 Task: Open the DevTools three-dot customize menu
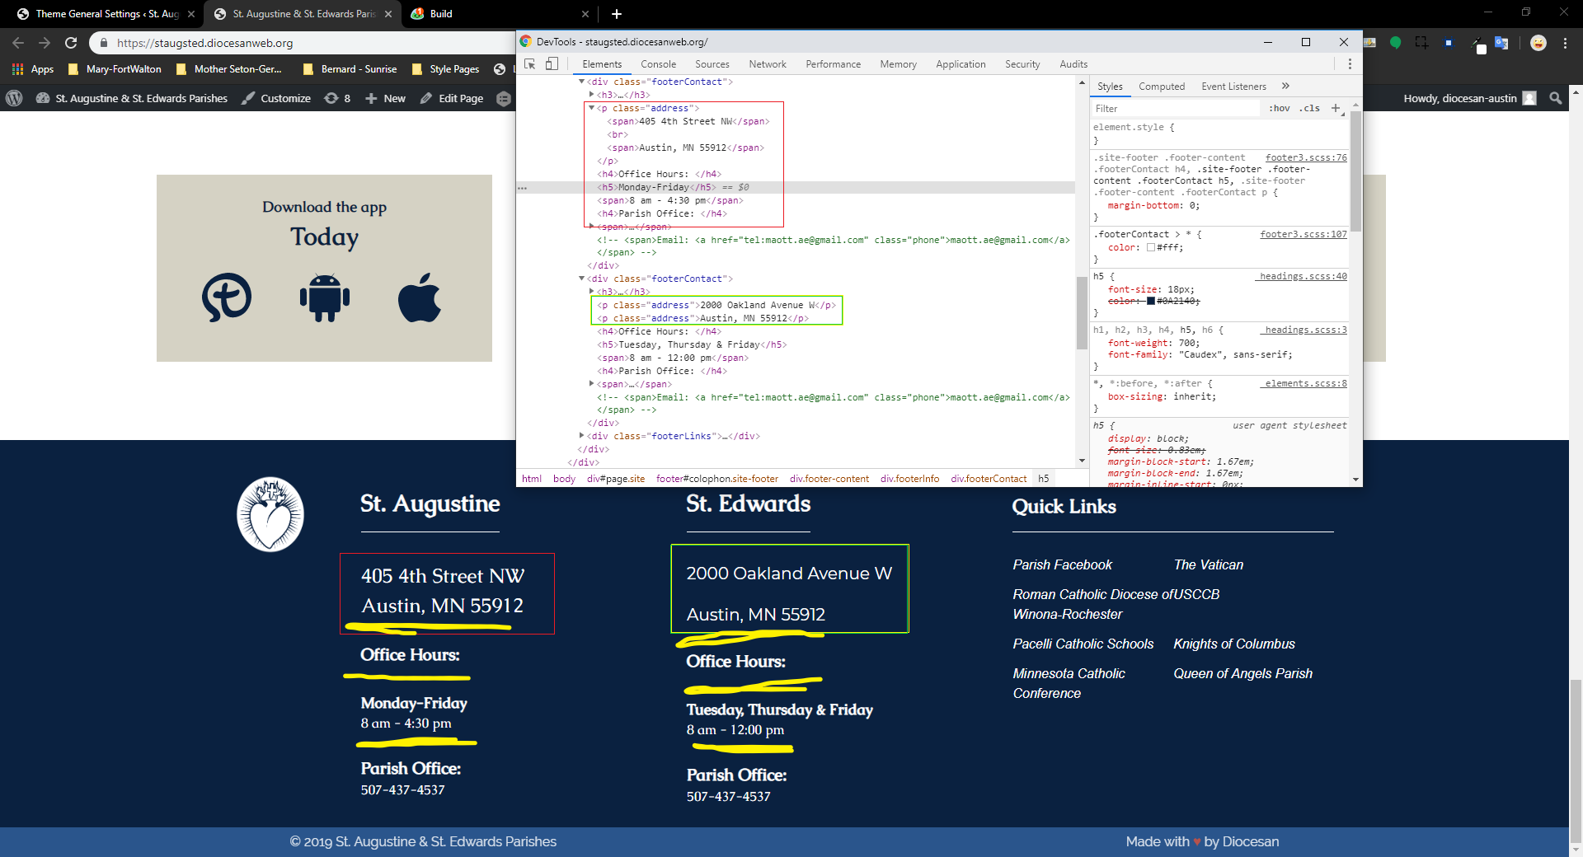1350,64
